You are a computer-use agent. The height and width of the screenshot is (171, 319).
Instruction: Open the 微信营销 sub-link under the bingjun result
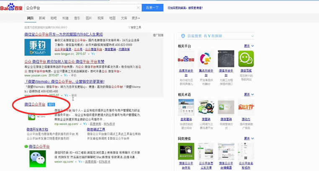pyautogui.click(x=110, y=50)
